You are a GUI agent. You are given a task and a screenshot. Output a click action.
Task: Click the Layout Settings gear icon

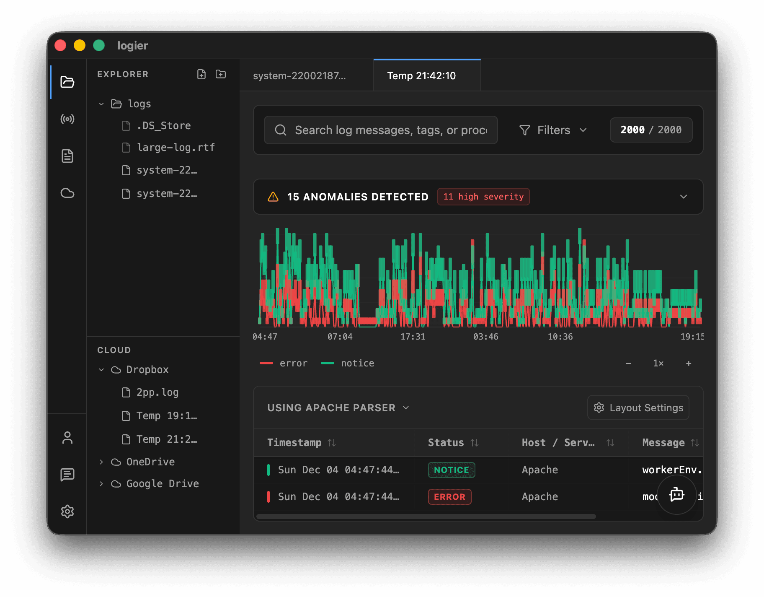599,408
